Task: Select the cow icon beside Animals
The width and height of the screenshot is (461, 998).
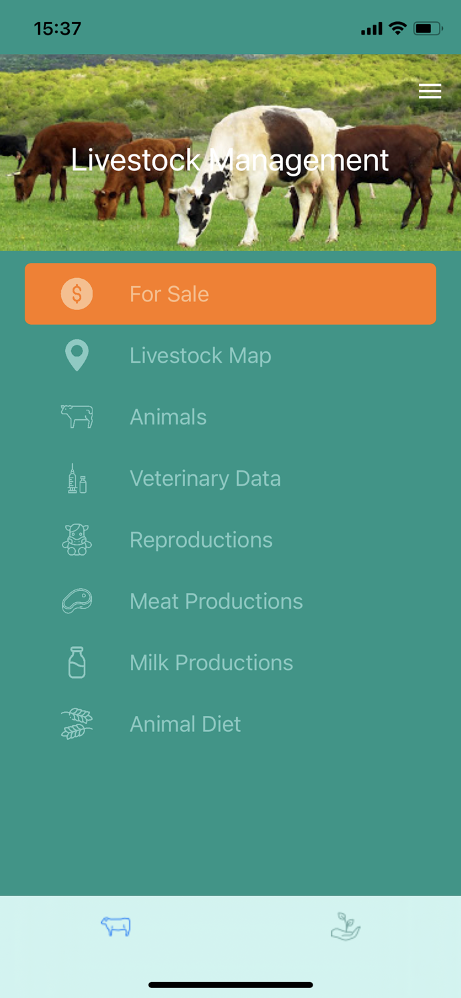Action: (x=77, y=416)
